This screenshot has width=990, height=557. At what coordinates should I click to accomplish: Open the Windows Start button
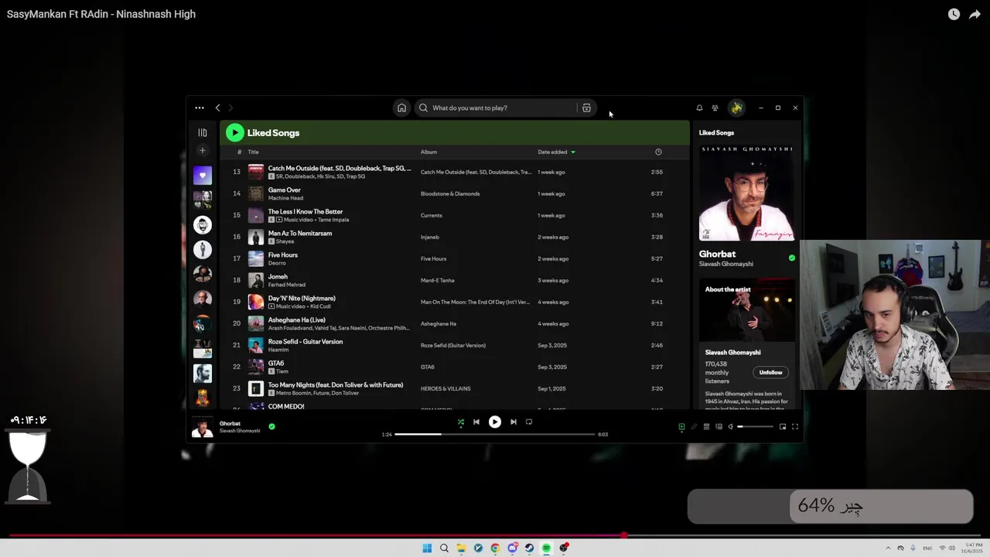(x=427, y=548)
